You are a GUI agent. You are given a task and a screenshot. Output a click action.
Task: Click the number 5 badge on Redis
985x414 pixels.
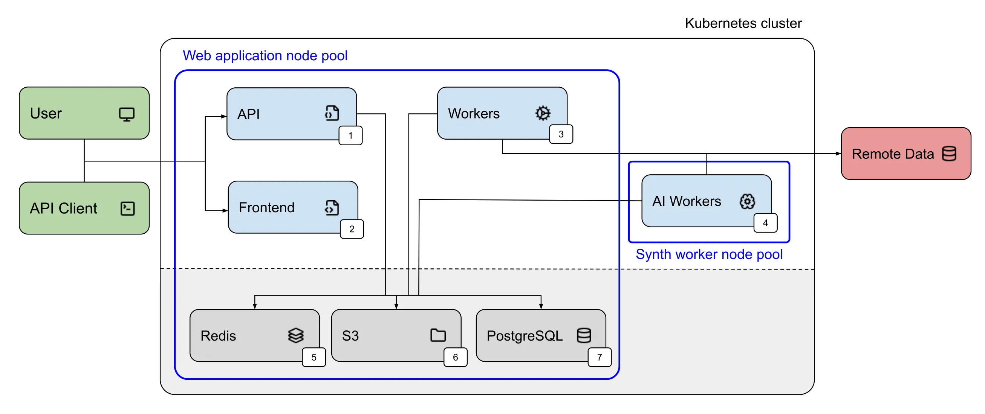point(314,357)
